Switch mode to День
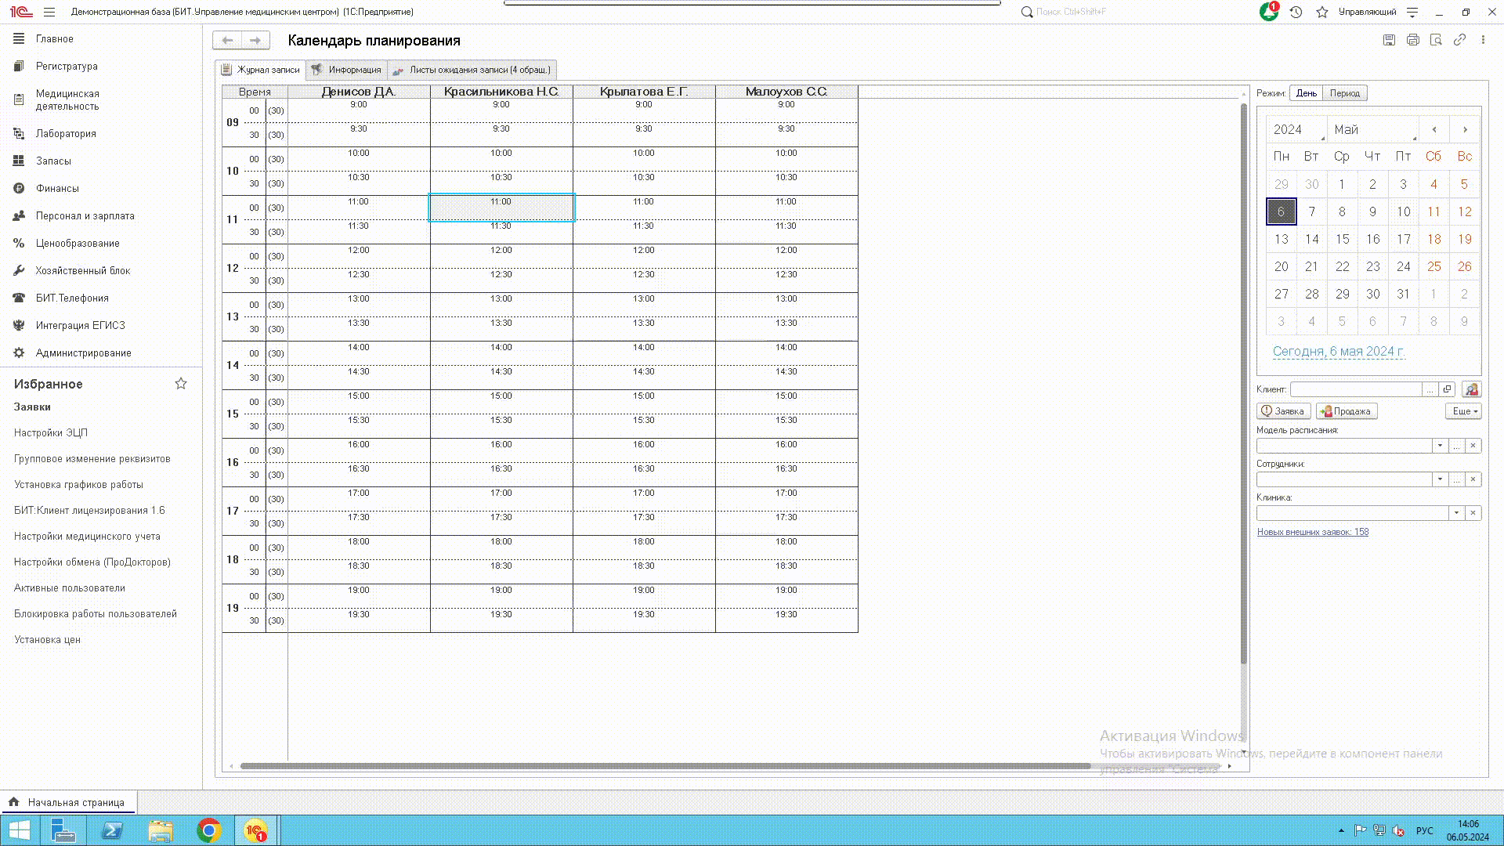 [x=1306, y=93]
